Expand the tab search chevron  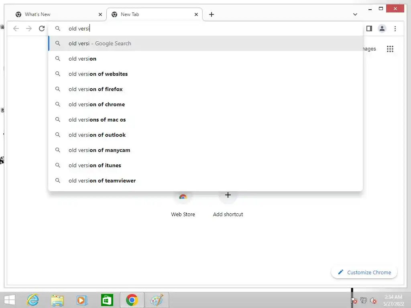(x=355, y=14)
